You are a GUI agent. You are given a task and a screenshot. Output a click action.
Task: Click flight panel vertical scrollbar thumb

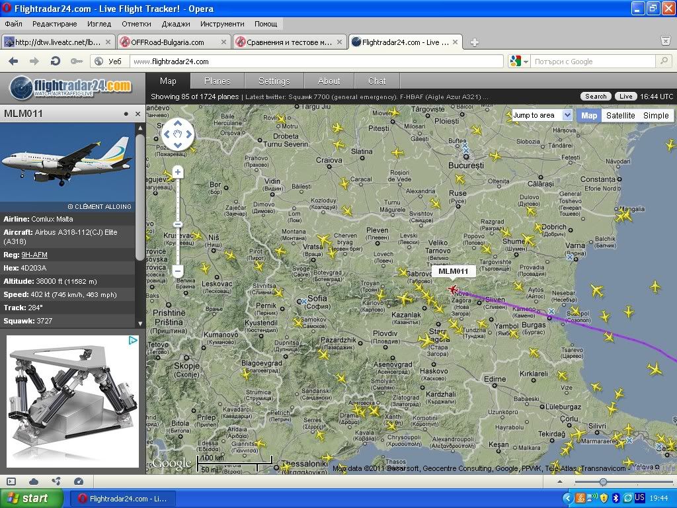pyautogui.click(x=140, y=197)
